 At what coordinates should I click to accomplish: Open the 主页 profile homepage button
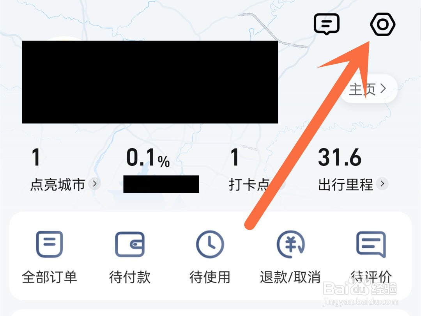click(x=368, y=89)
